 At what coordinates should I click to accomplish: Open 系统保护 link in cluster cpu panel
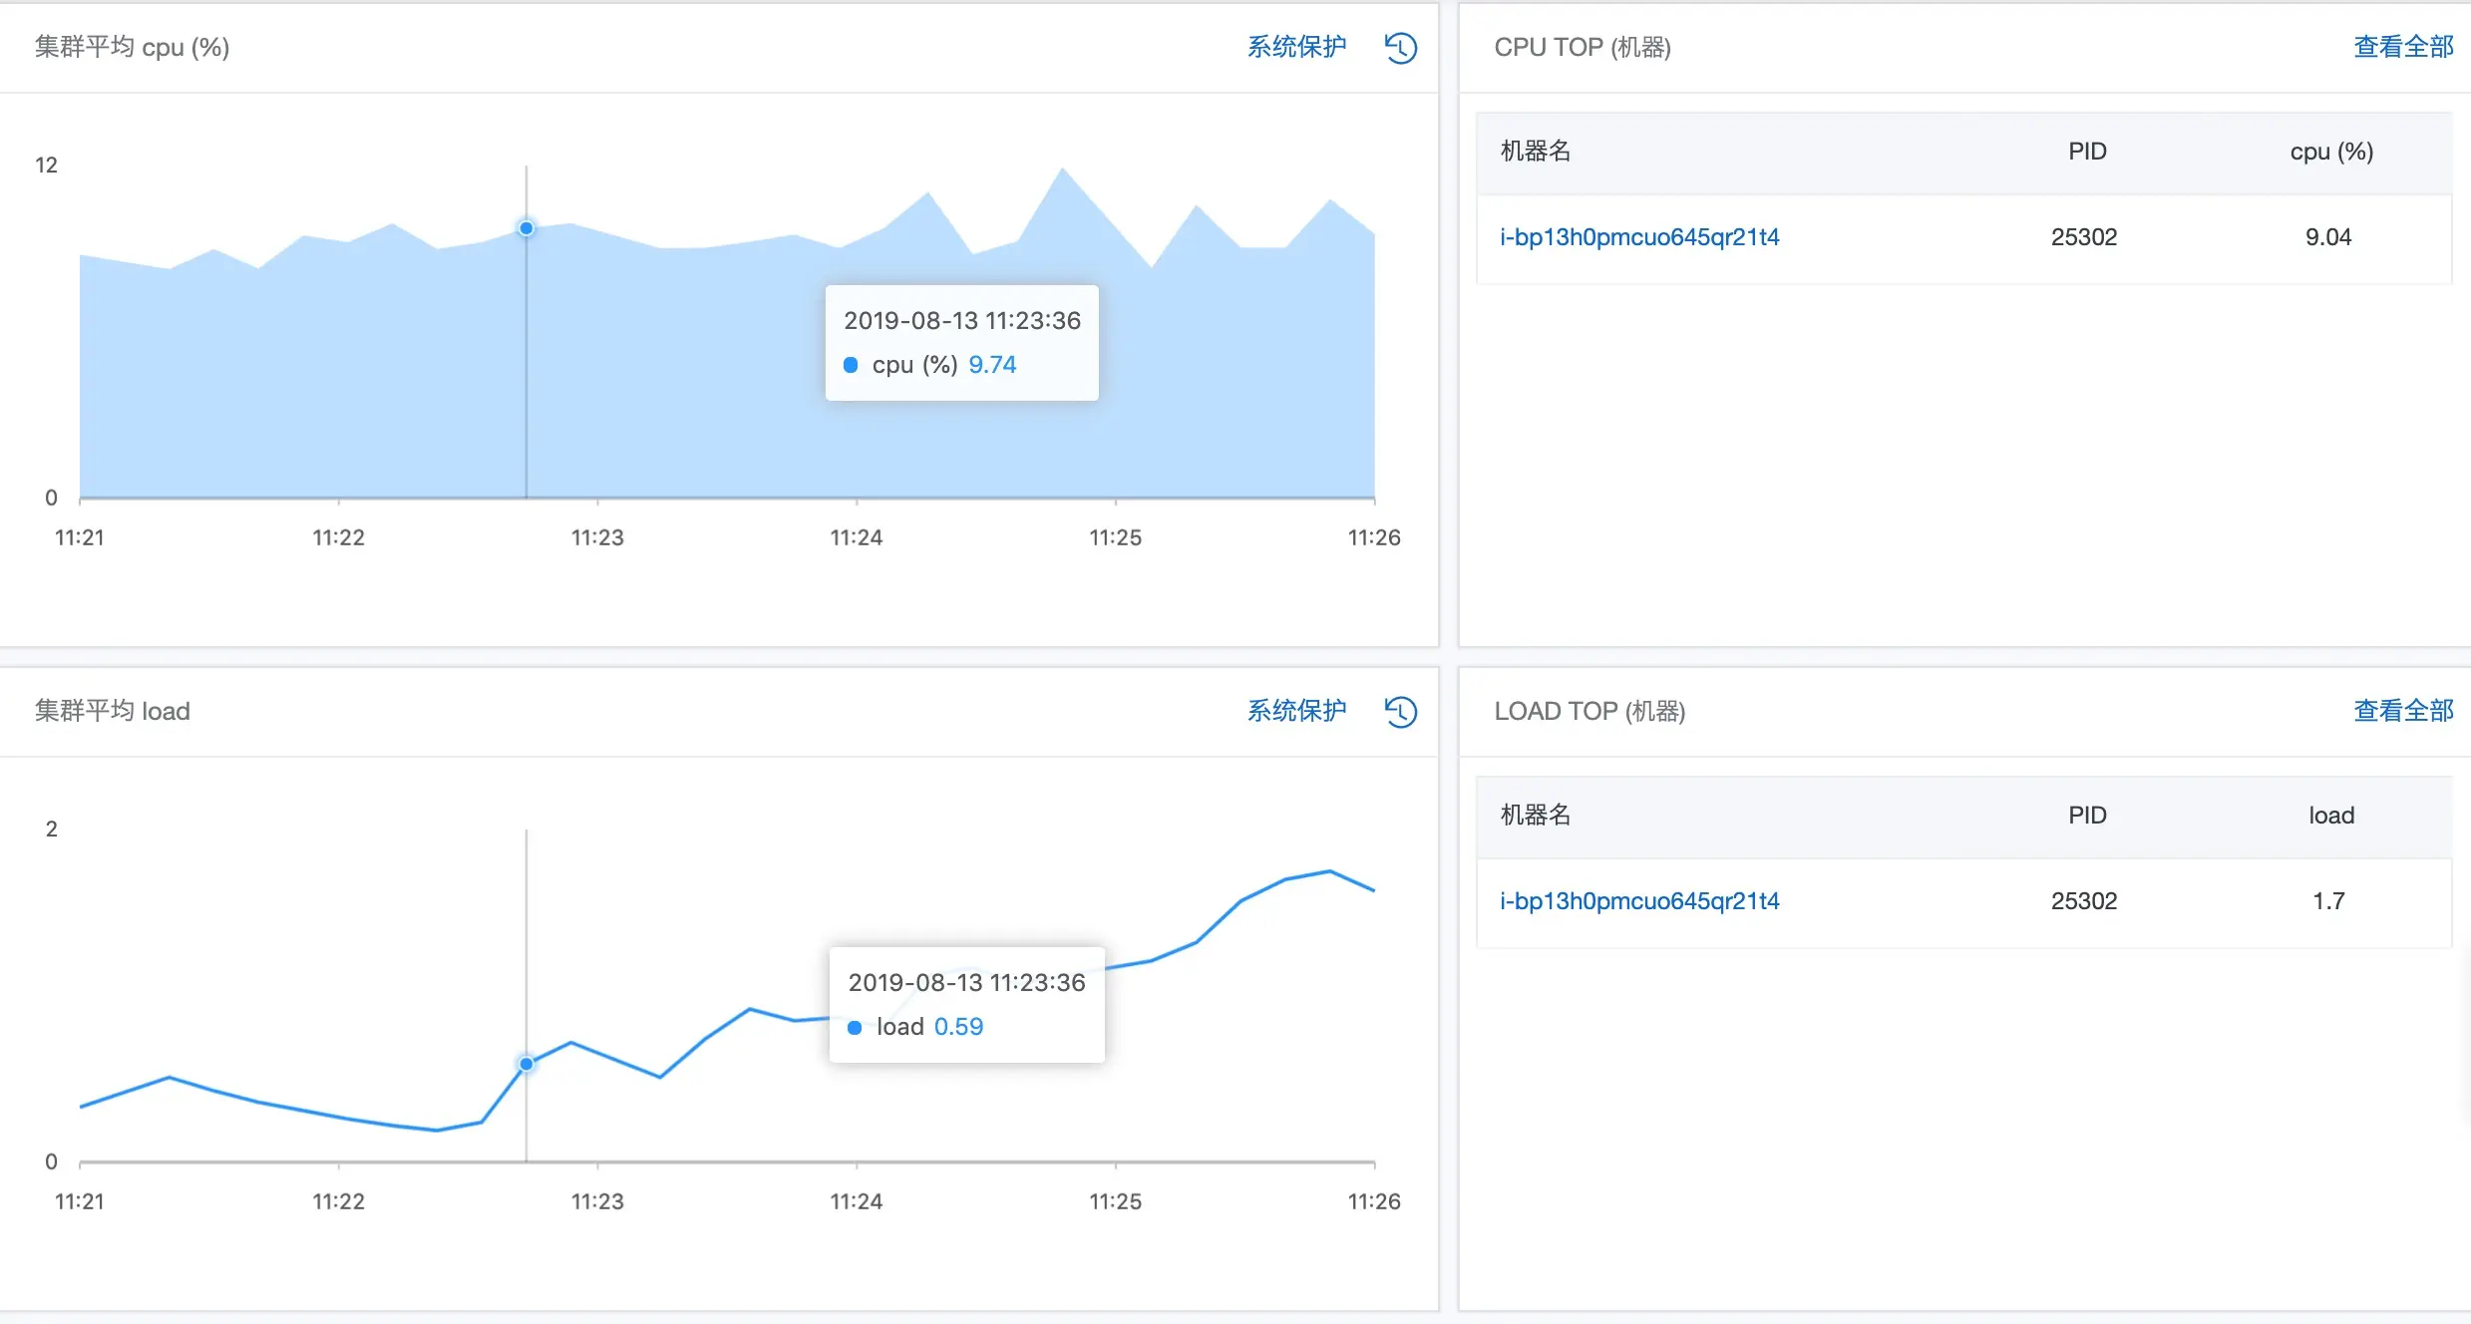[x=1296, y=47]
